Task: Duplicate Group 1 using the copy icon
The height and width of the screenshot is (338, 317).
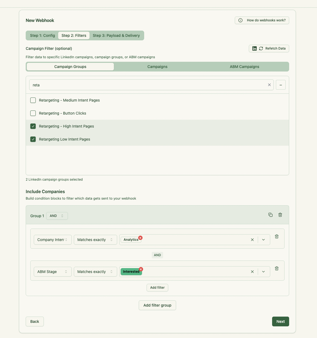Action: point(270,215)
